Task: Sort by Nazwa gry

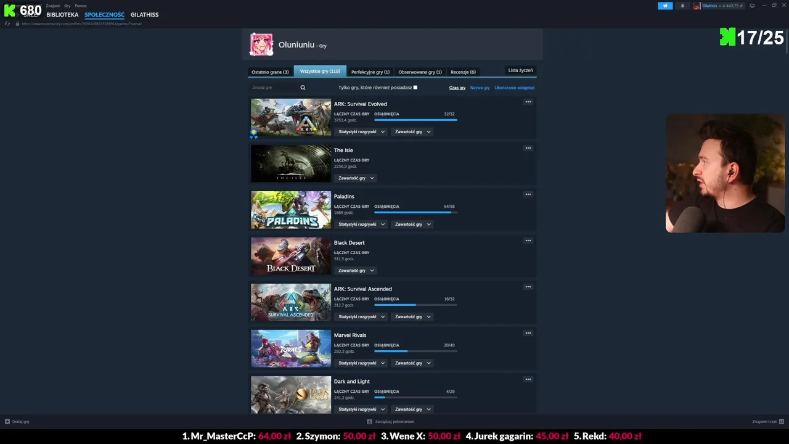Action: coord(480,88)
